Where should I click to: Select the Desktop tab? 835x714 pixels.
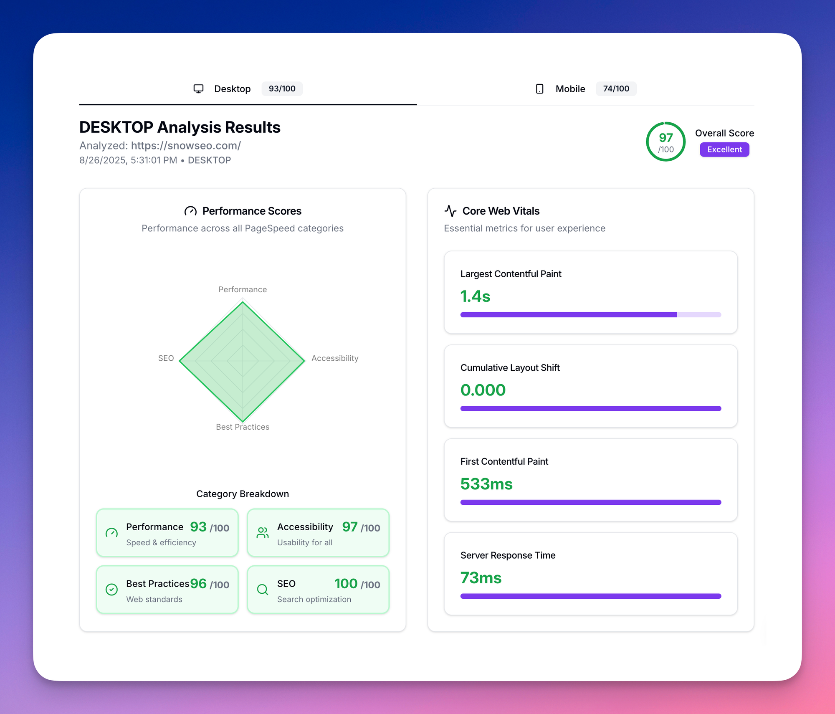[x=233, y=89]
